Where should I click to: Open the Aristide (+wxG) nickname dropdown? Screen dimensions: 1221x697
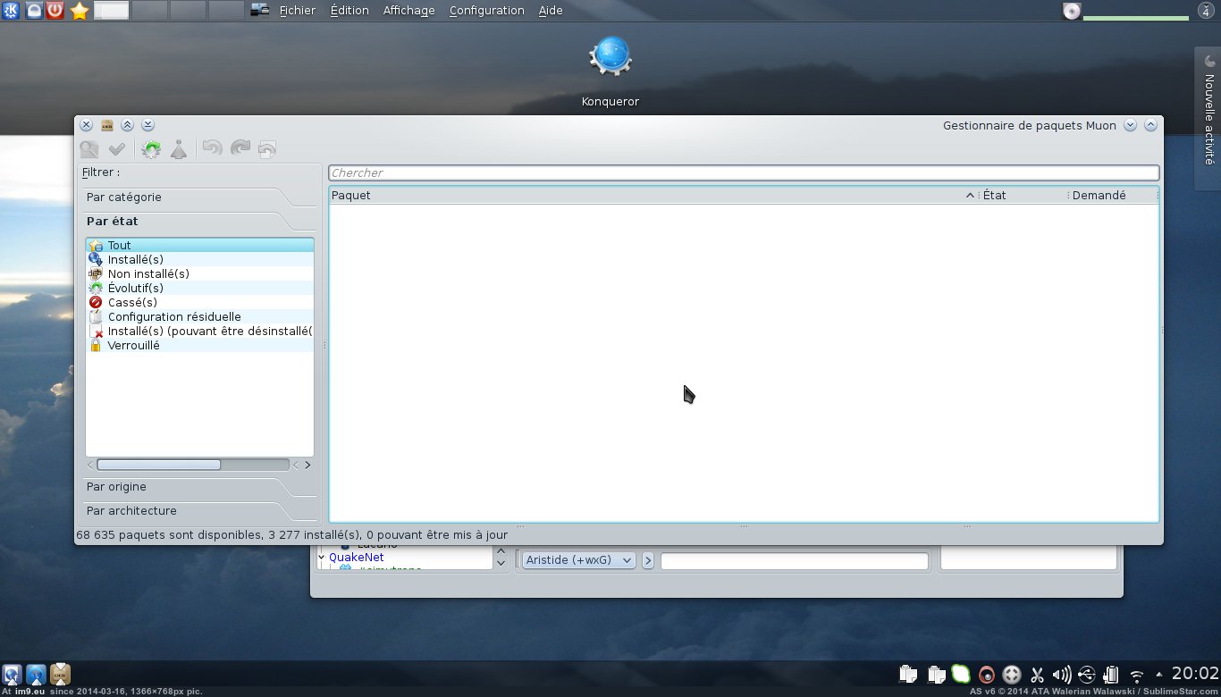tap(578, 560)
